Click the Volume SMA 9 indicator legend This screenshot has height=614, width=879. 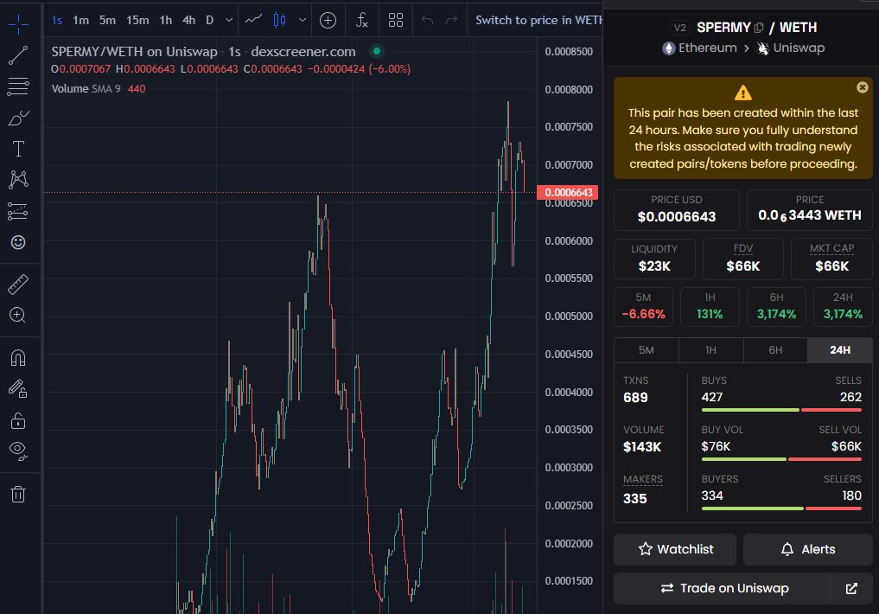(x=99, y=88)
